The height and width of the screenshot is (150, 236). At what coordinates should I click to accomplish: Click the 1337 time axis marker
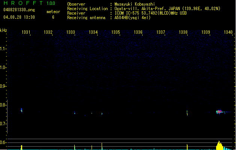(x=161, y=32)
